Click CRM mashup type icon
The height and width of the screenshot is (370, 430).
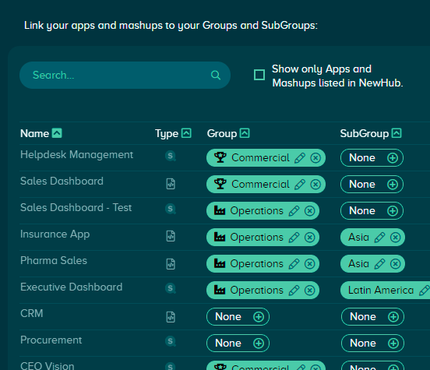pos(171,317)
